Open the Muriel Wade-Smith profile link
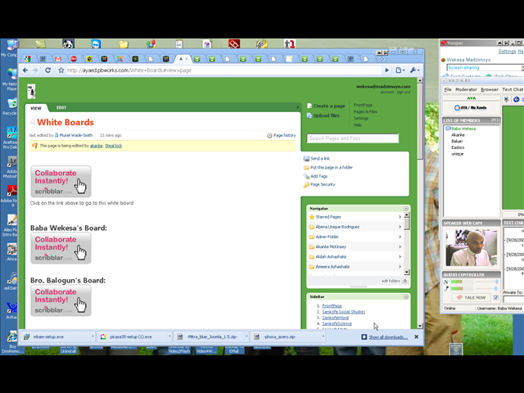This screenshot has height=393, width=524. pyautogui.click(x=76, y=135)
